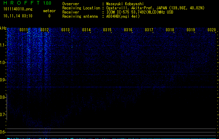Click the A504HB(yagi 4el) antenna text
Screen dimensions: 219x139
coord(123,16)
